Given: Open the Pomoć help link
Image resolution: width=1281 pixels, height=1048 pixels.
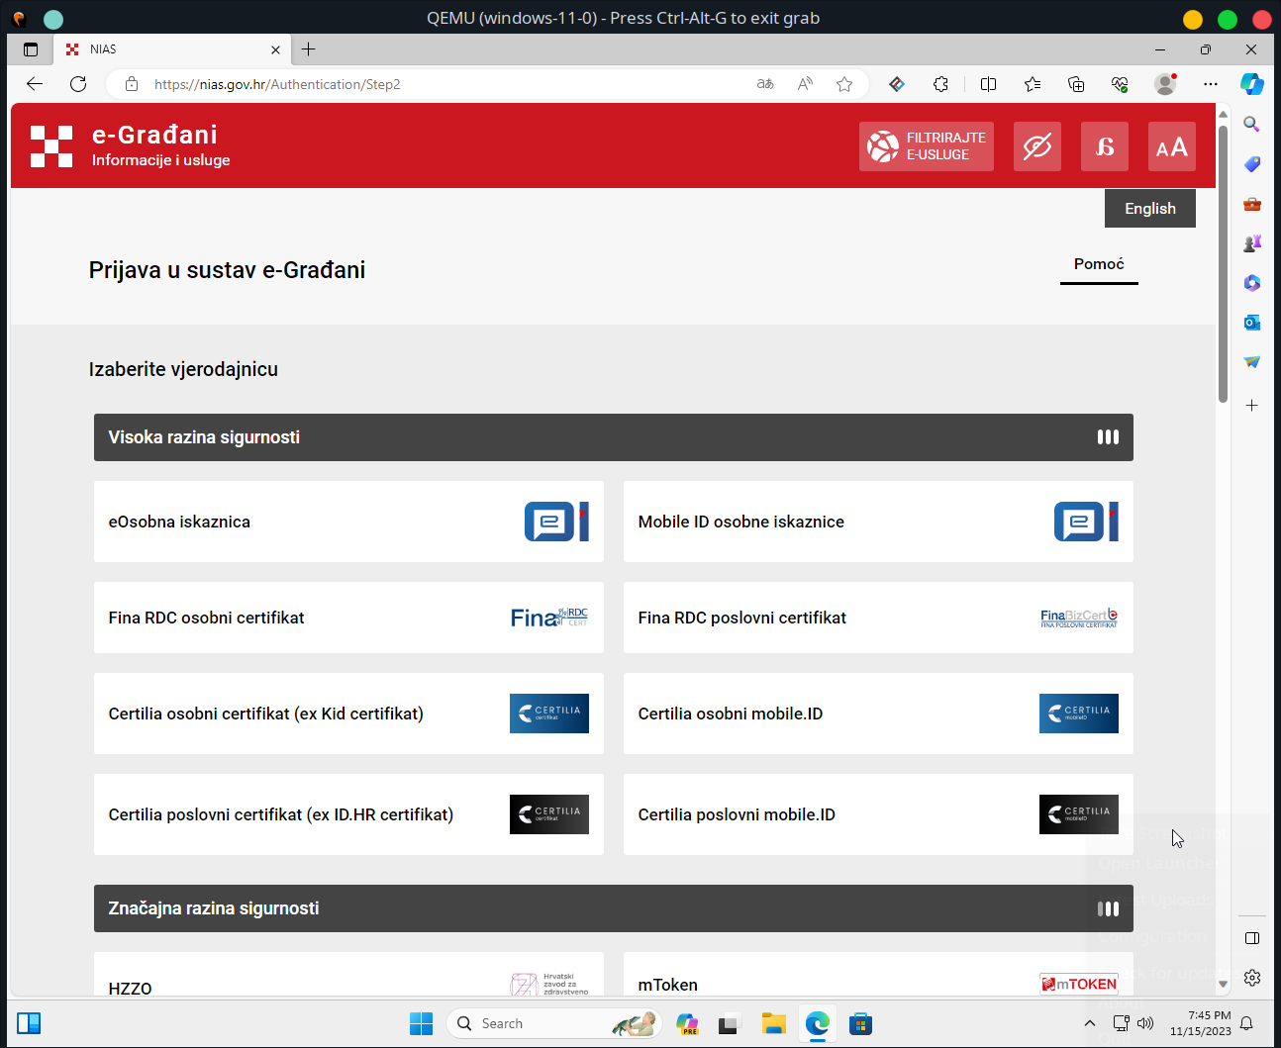Looking at the screenshot, I should (x=1099, y=264).
